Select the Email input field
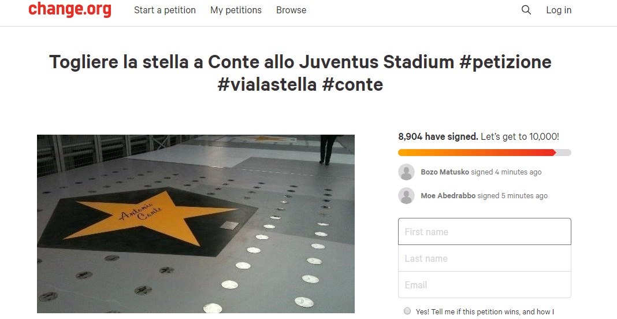The height and width of the screenshot is (319, 617). coord(484,285)
